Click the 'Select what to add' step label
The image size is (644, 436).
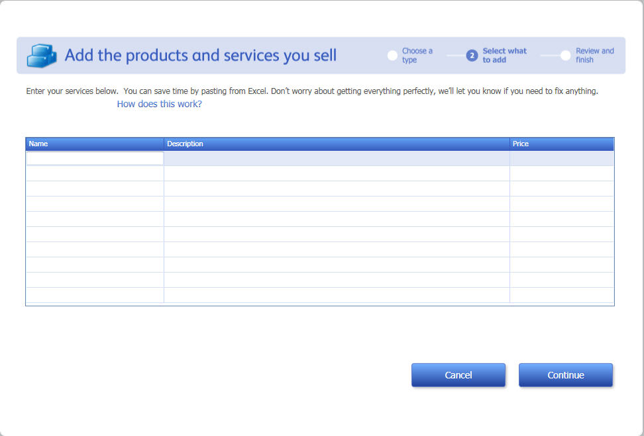click(504, 56)
